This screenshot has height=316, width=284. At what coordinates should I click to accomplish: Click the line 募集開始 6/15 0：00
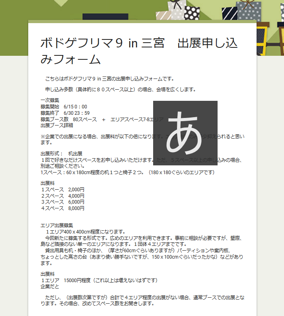pos(64,107)
